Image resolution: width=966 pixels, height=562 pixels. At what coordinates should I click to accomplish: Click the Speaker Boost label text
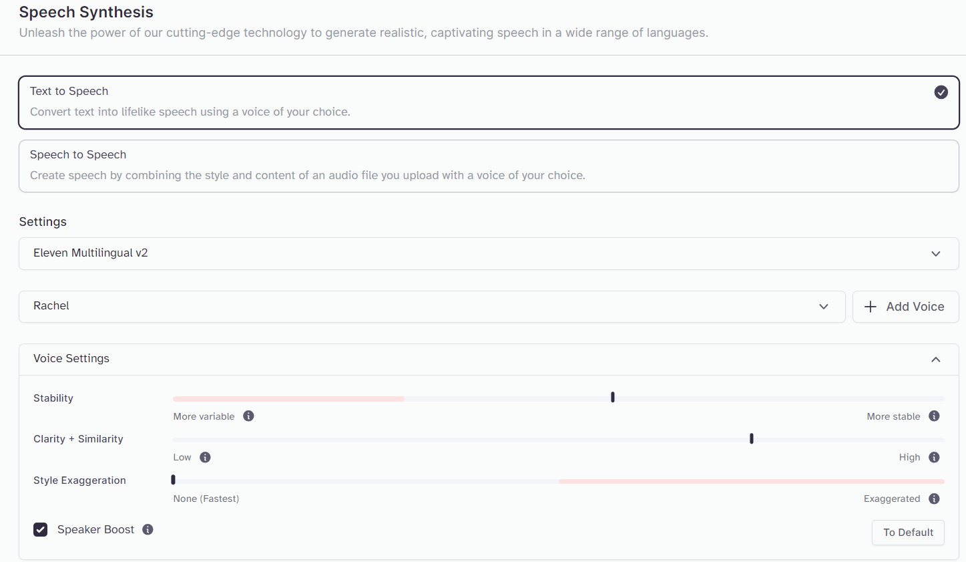pos(95,529)
